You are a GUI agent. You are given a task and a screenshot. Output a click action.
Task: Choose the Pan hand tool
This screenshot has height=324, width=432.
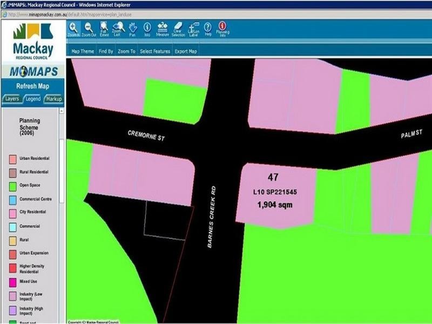point(132,28)
